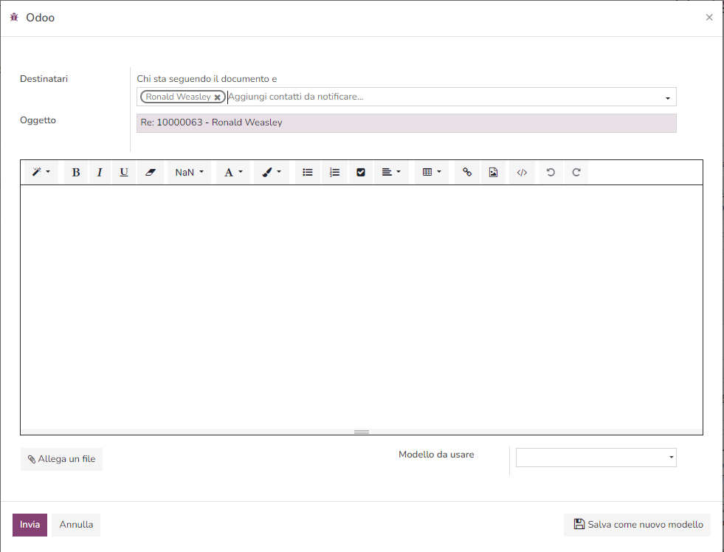
Task: Click the undo arrow in the toolbar
Action: click(550, 172)
